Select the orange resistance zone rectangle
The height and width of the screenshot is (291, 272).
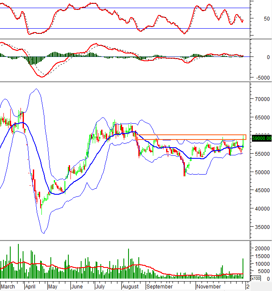pyautogui.click(x=191, y=137)
